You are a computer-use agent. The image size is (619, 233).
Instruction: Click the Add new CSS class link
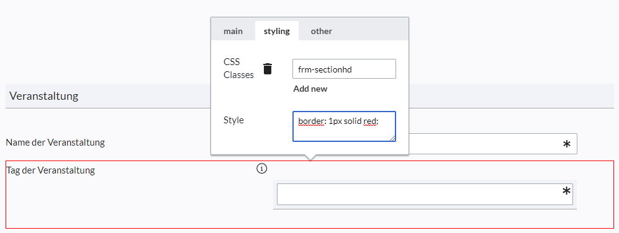pos(310,89)
